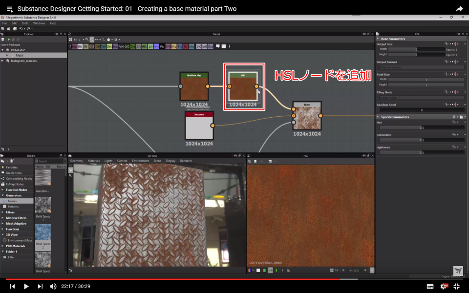Click the video share arrow icon
The height and width of the screenshot is (293, 469).
459,9
